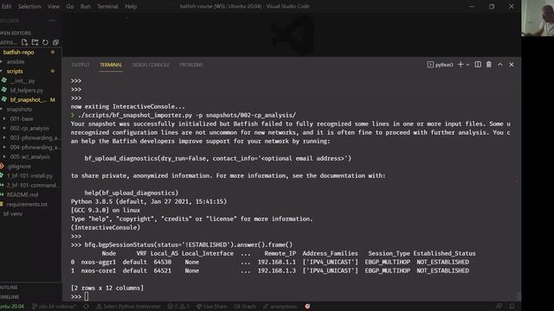Collapse all folders in explorer
The width and height of the screenshot is (554, 311).
(x=55, y=42)
